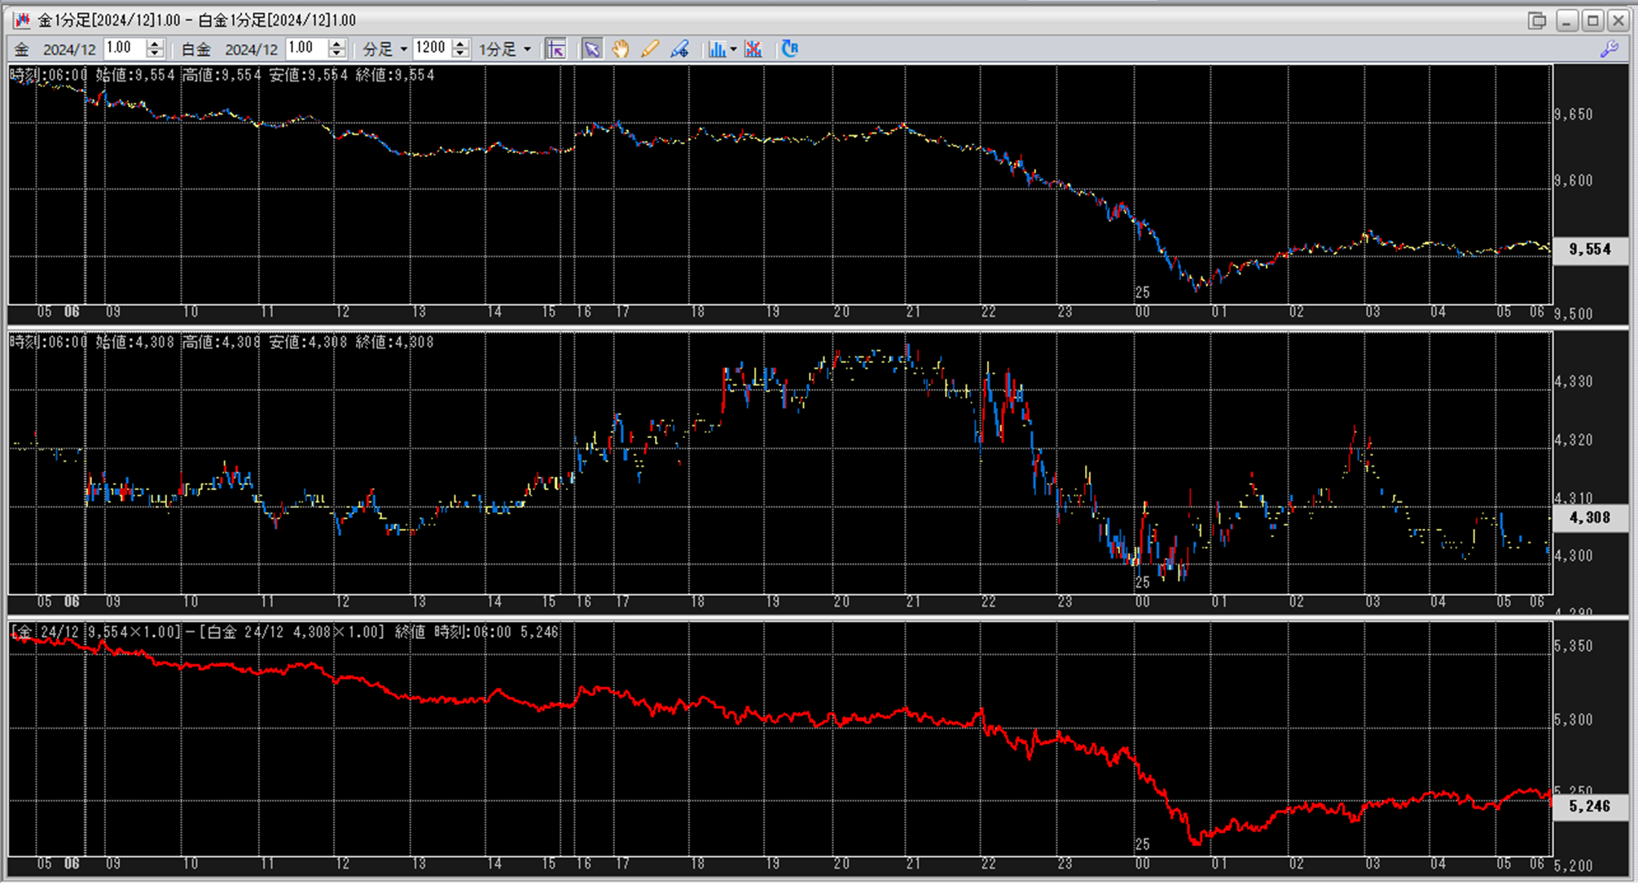Viewport: 1638px width, 884px height.
Task: Increase the 金 ratio spinner value
Action: click(x=155, y=44)
